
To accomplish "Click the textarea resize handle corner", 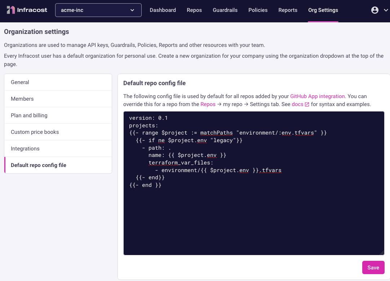I will (x=382, y=253).
